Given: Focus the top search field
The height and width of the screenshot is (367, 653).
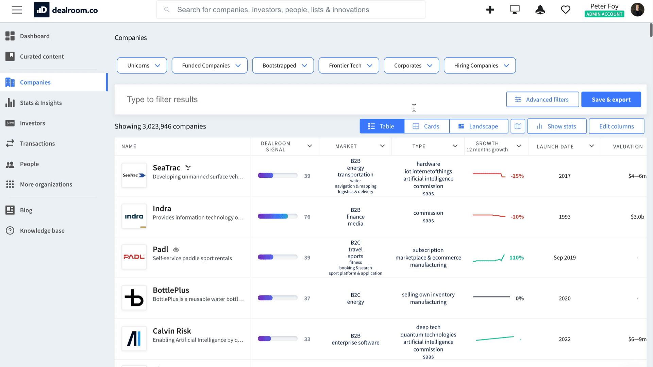Looking at the screenshot, I should pos(291,10).
